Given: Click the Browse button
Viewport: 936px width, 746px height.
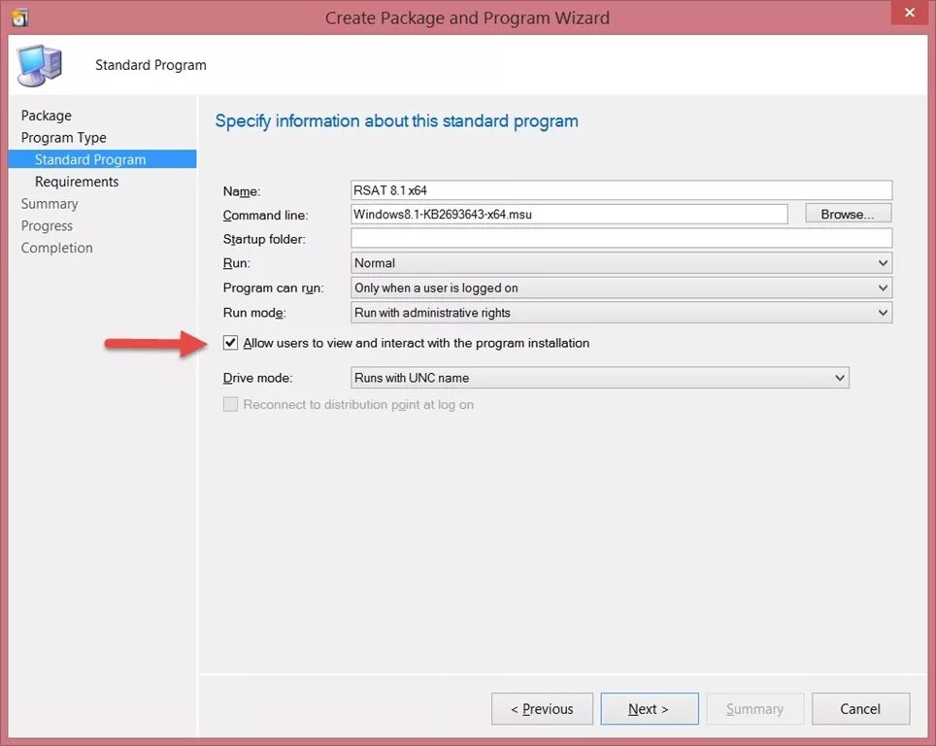Looking at the screenshot, I should click(x=849, y=214).
